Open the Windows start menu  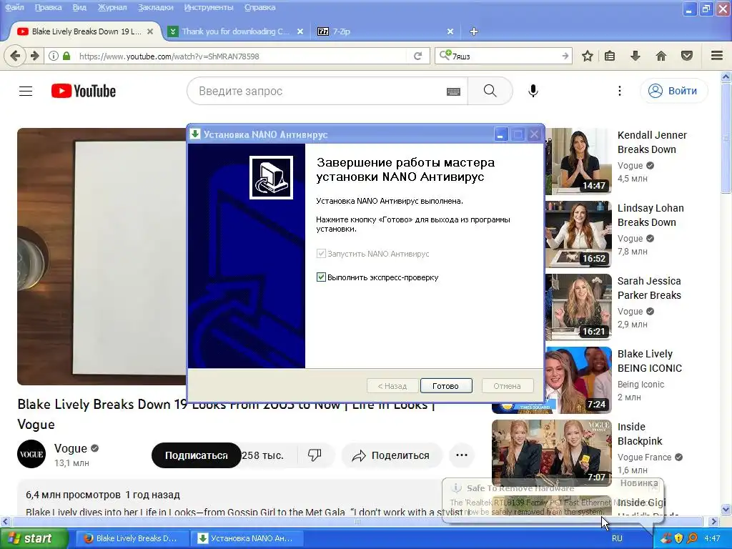coord(33,538)
